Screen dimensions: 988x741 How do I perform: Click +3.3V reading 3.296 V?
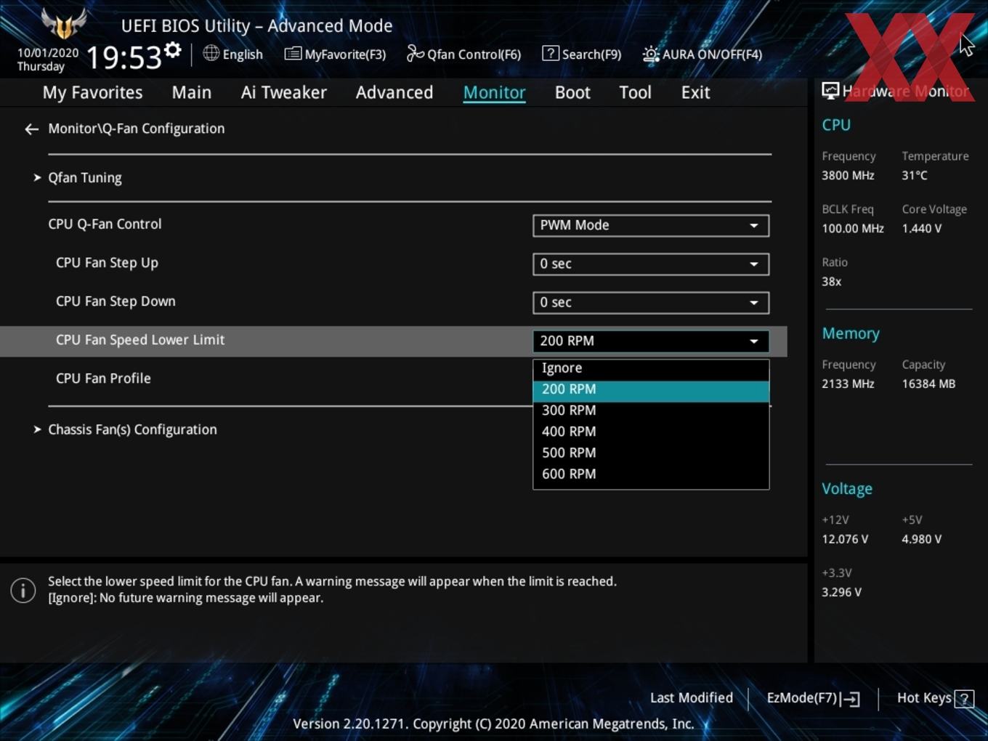point(841,592)
